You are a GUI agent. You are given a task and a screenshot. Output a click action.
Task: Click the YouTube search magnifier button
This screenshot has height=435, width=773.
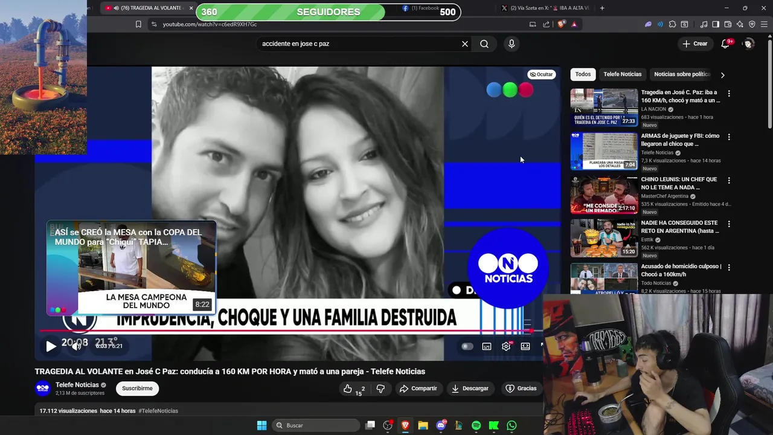coord(484,43)
